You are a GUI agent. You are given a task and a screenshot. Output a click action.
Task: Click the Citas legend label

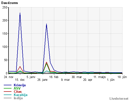18,92
